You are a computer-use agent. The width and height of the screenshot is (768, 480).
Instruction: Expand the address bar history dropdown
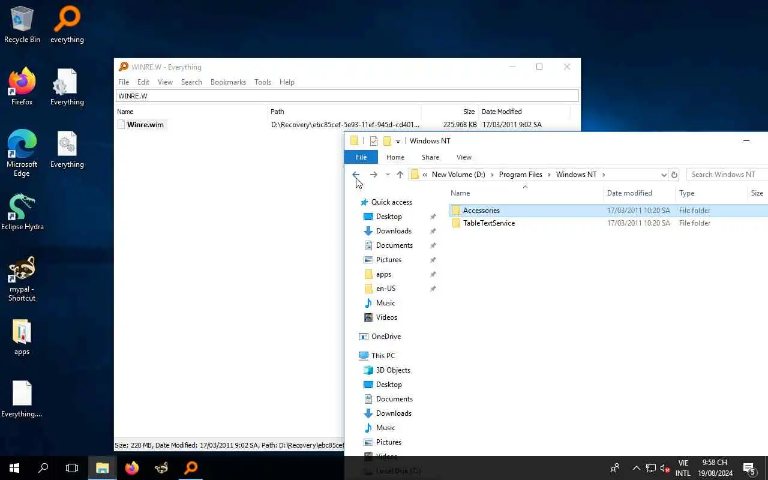pos(664,175)
